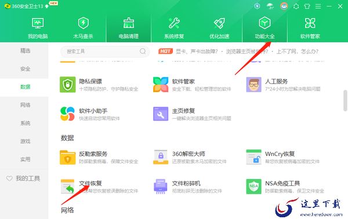Select the 游戏 sidebar category

coord(25,141)
